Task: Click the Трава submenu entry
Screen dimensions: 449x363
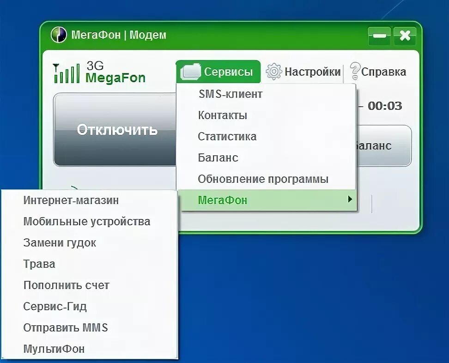Action: 89,264
